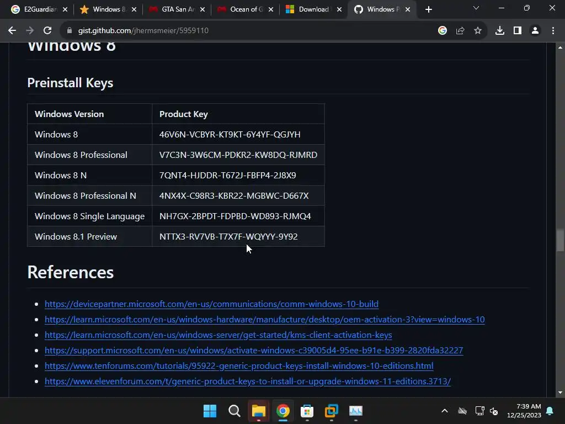Screen dimensions: 565x424
Task: Open Chrome's three-dot menu
Action: (553, 31)
